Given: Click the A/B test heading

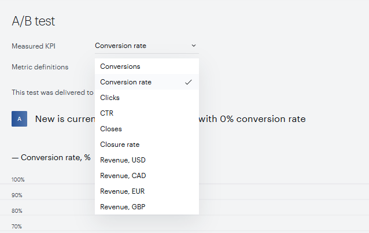Looking at the screenshot, I should tap(34, 21).
